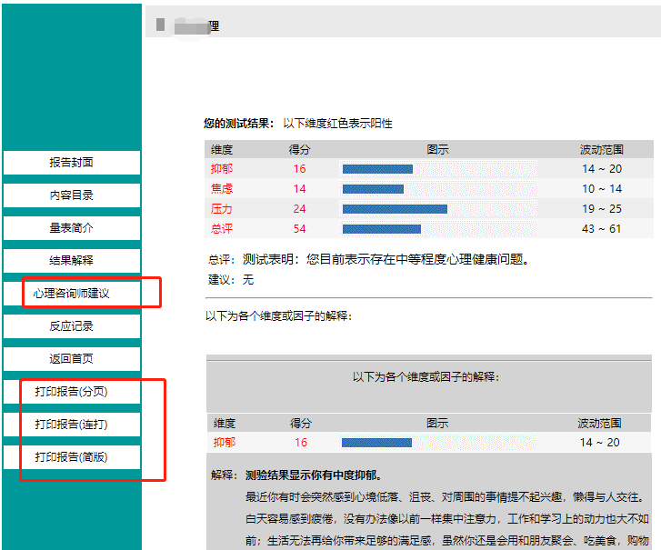Click the blue bar in 总评 row

point(381,229)
